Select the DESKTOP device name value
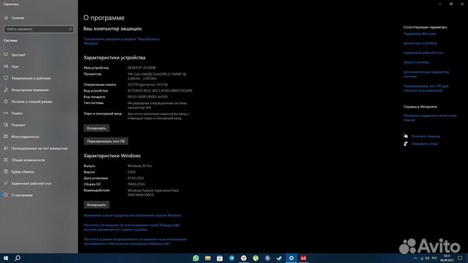Image resolution: width=468 pixels, height=263 pixels. point(142,68)
